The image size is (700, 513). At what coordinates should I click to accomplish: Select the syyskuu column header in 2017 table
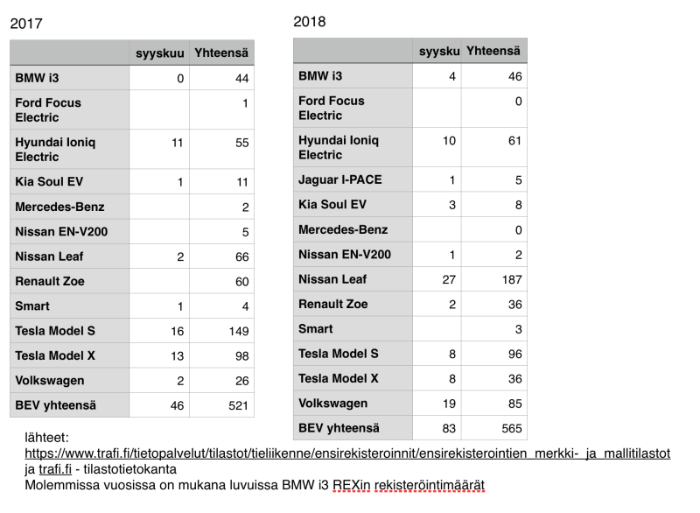tap(158, 53)
